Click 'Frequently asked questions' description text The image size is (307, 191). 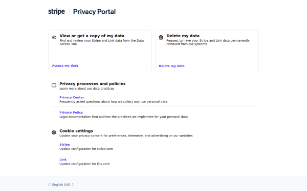pos(114,102)
